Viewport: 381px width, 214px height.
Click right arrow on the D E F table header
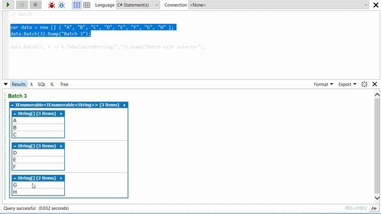click(61, 146)
